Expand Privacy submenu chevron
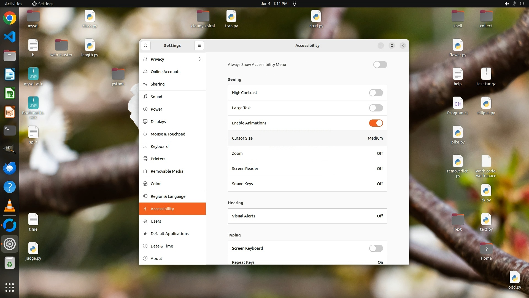 coord(200,59)
